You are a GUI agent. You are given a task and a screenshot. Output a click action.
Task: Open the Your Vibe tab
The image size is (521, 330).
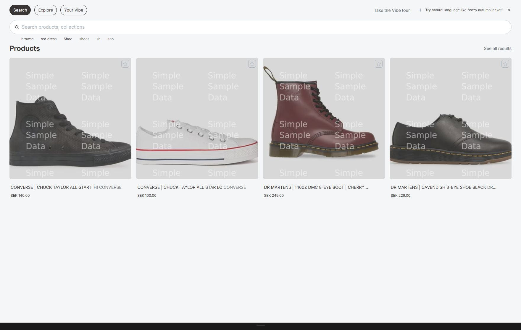[74, 10]
